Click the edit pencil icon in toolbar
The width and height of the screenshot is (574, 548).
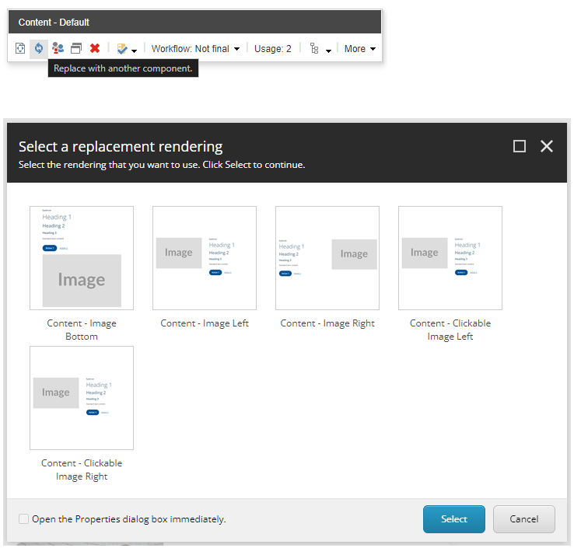(x=122, y=48)
